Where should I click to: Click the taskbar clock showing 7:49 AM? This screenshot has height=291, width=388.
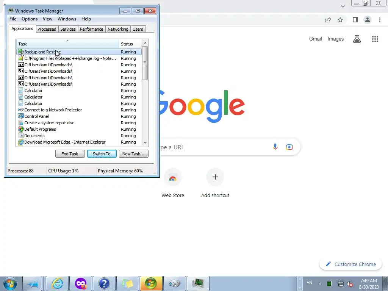click(369, 284)
